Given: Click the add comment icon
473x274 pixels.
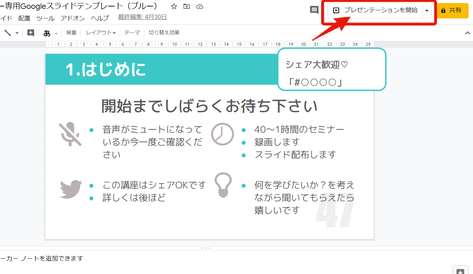Looking at the screenshot, I should click(x=31, y=33).
